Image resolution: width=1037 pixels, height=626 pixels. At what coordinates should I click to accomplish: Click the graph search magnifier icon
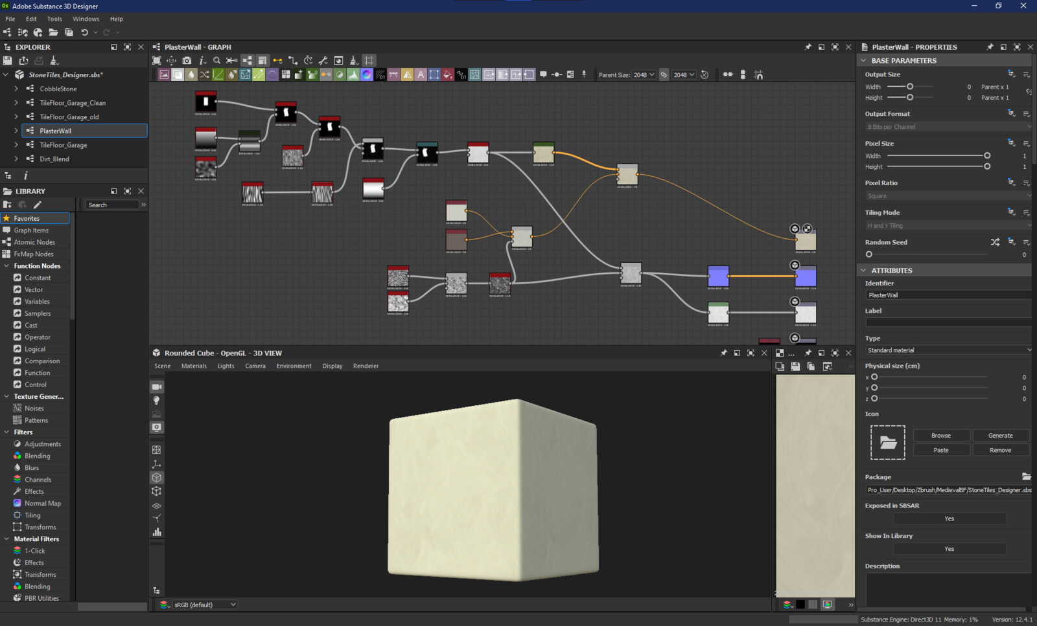(x=216, y=60)
